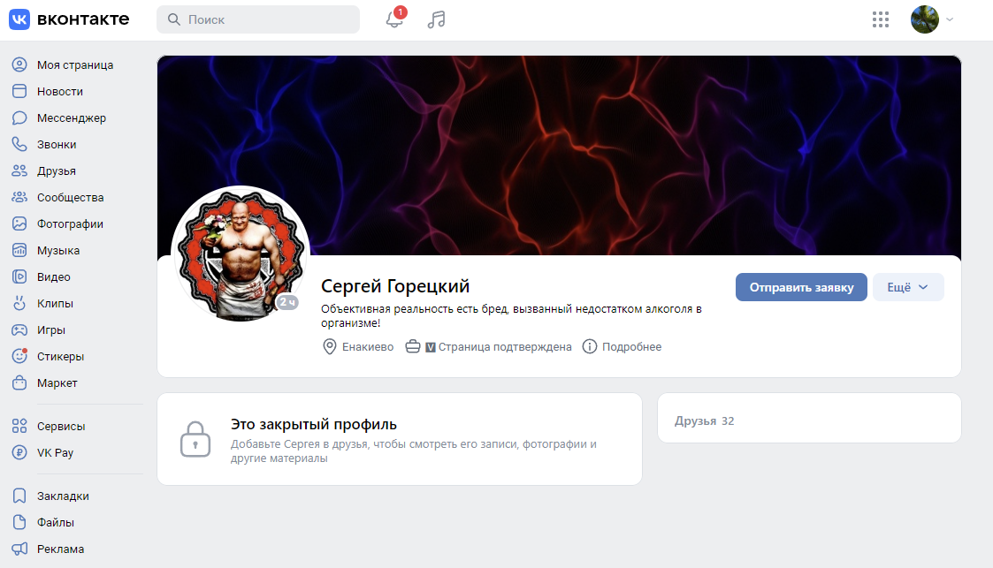Open the Calls phone icon
The width and height of the screenshot is (993, 568).
(19, 144)
